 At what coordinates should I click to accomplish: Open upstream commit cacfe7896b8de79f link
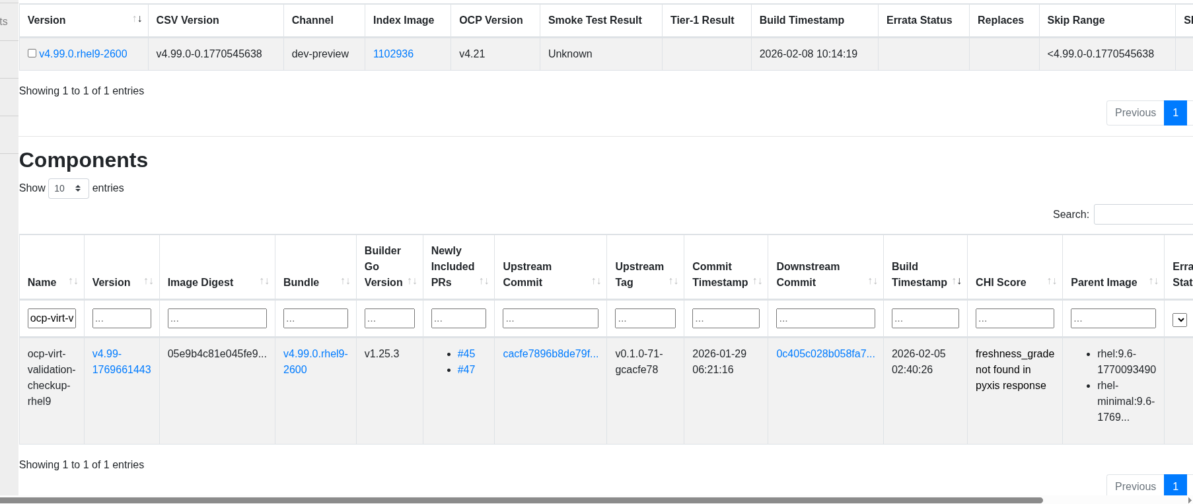click(x=550, y=354)
